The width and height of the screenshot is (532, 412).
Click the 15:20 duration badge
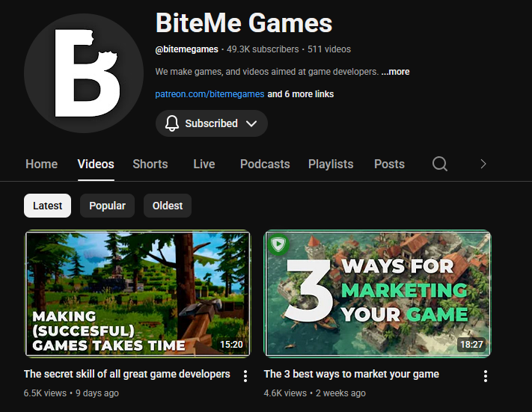[x=231, y=345]
